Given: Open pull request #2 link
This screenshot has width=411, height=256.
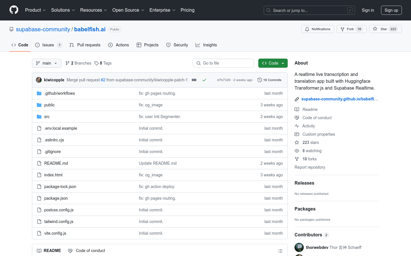Looking at the screenshot, I should (103, 80).
